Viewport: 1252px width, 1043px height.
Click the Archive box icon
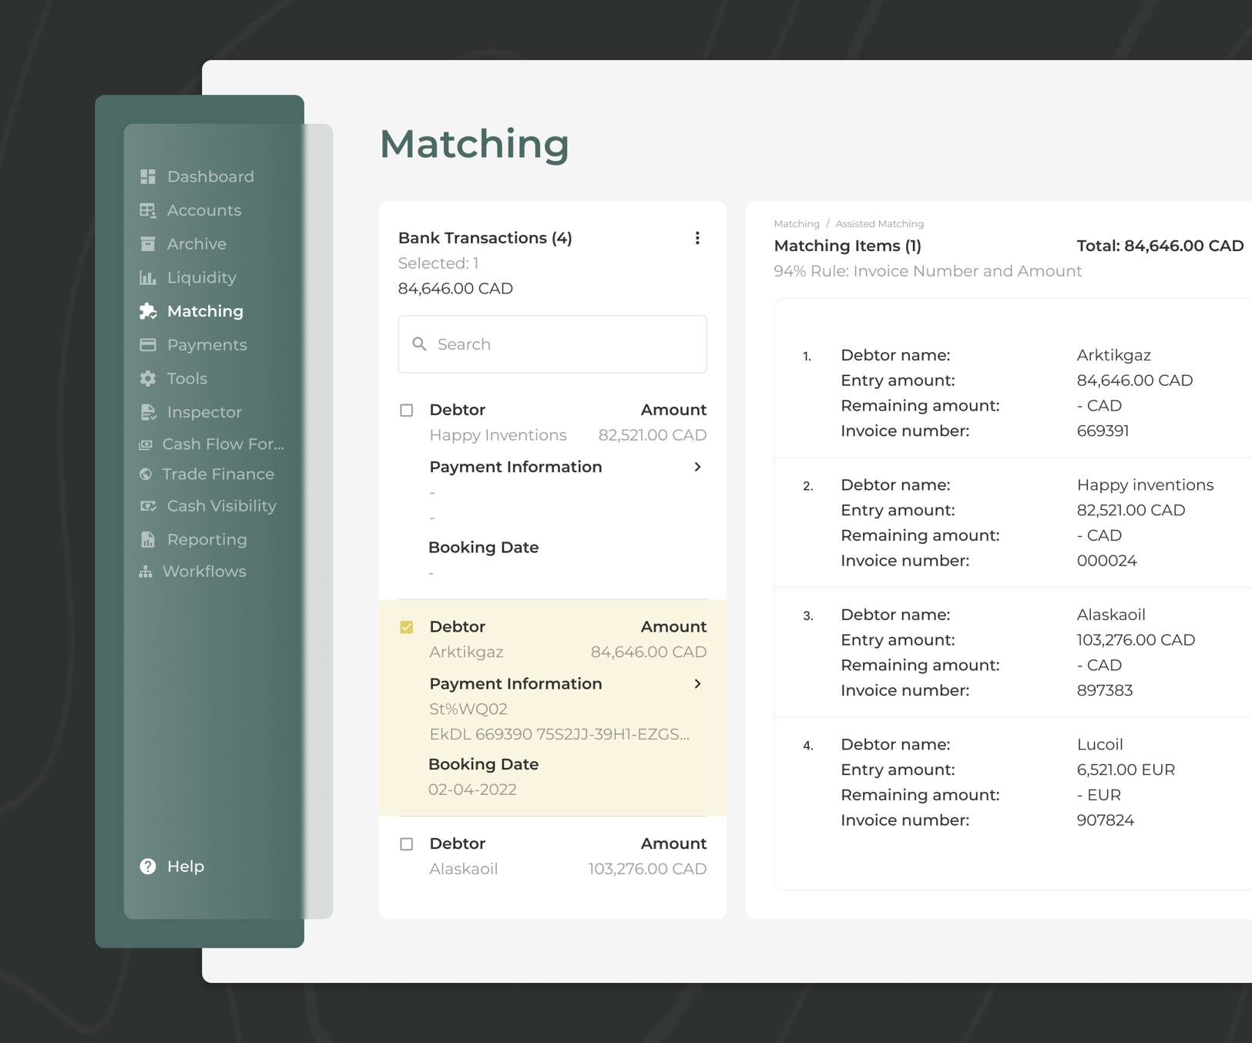click(148, 244)
